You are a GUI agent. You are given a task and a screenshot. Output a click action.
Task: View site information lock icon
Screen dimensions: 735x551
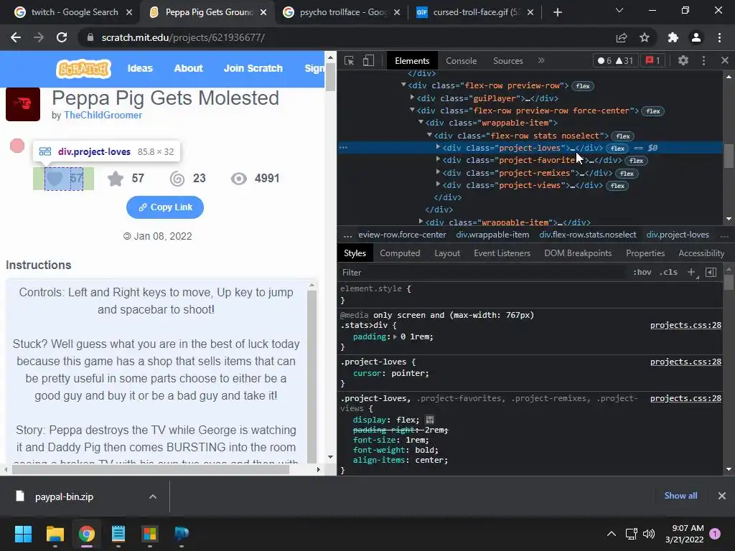click(x=90, y=37)
